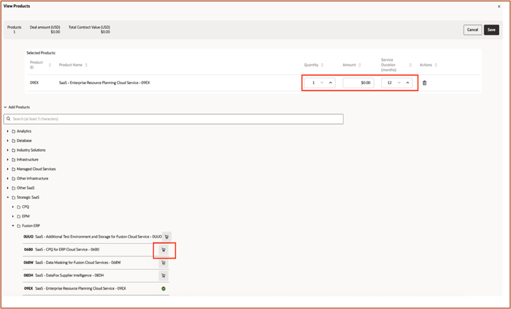Expand the EPM subfolder
The height and width of the screenshot is (309, 511).
coord(13,216)
